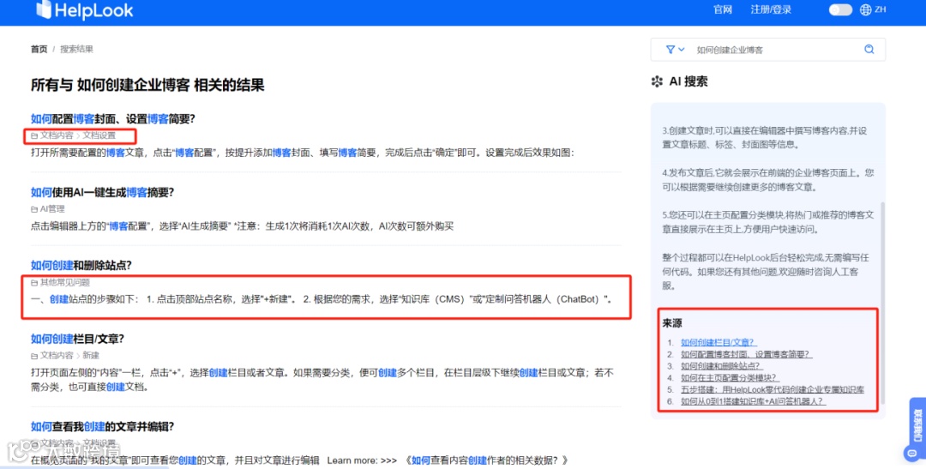Open source link 6 如何从0到1搭建知识库+AI问答机器人?
Screen dimensions: 926x469
coord(753,401)
